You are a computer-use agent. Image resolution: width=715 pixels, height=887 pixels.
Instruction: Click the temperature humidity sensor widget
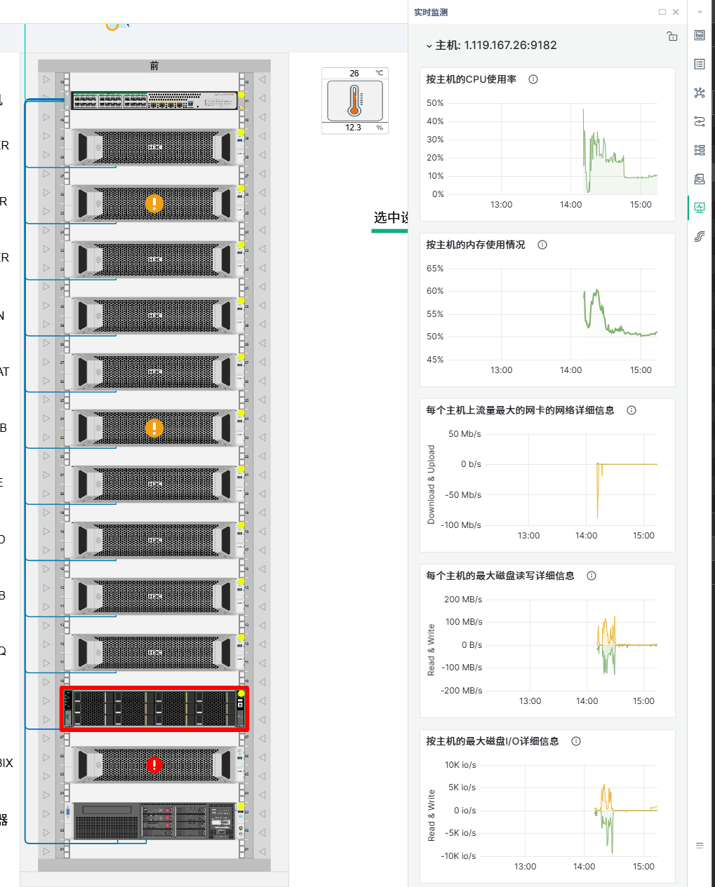point(355,100)
